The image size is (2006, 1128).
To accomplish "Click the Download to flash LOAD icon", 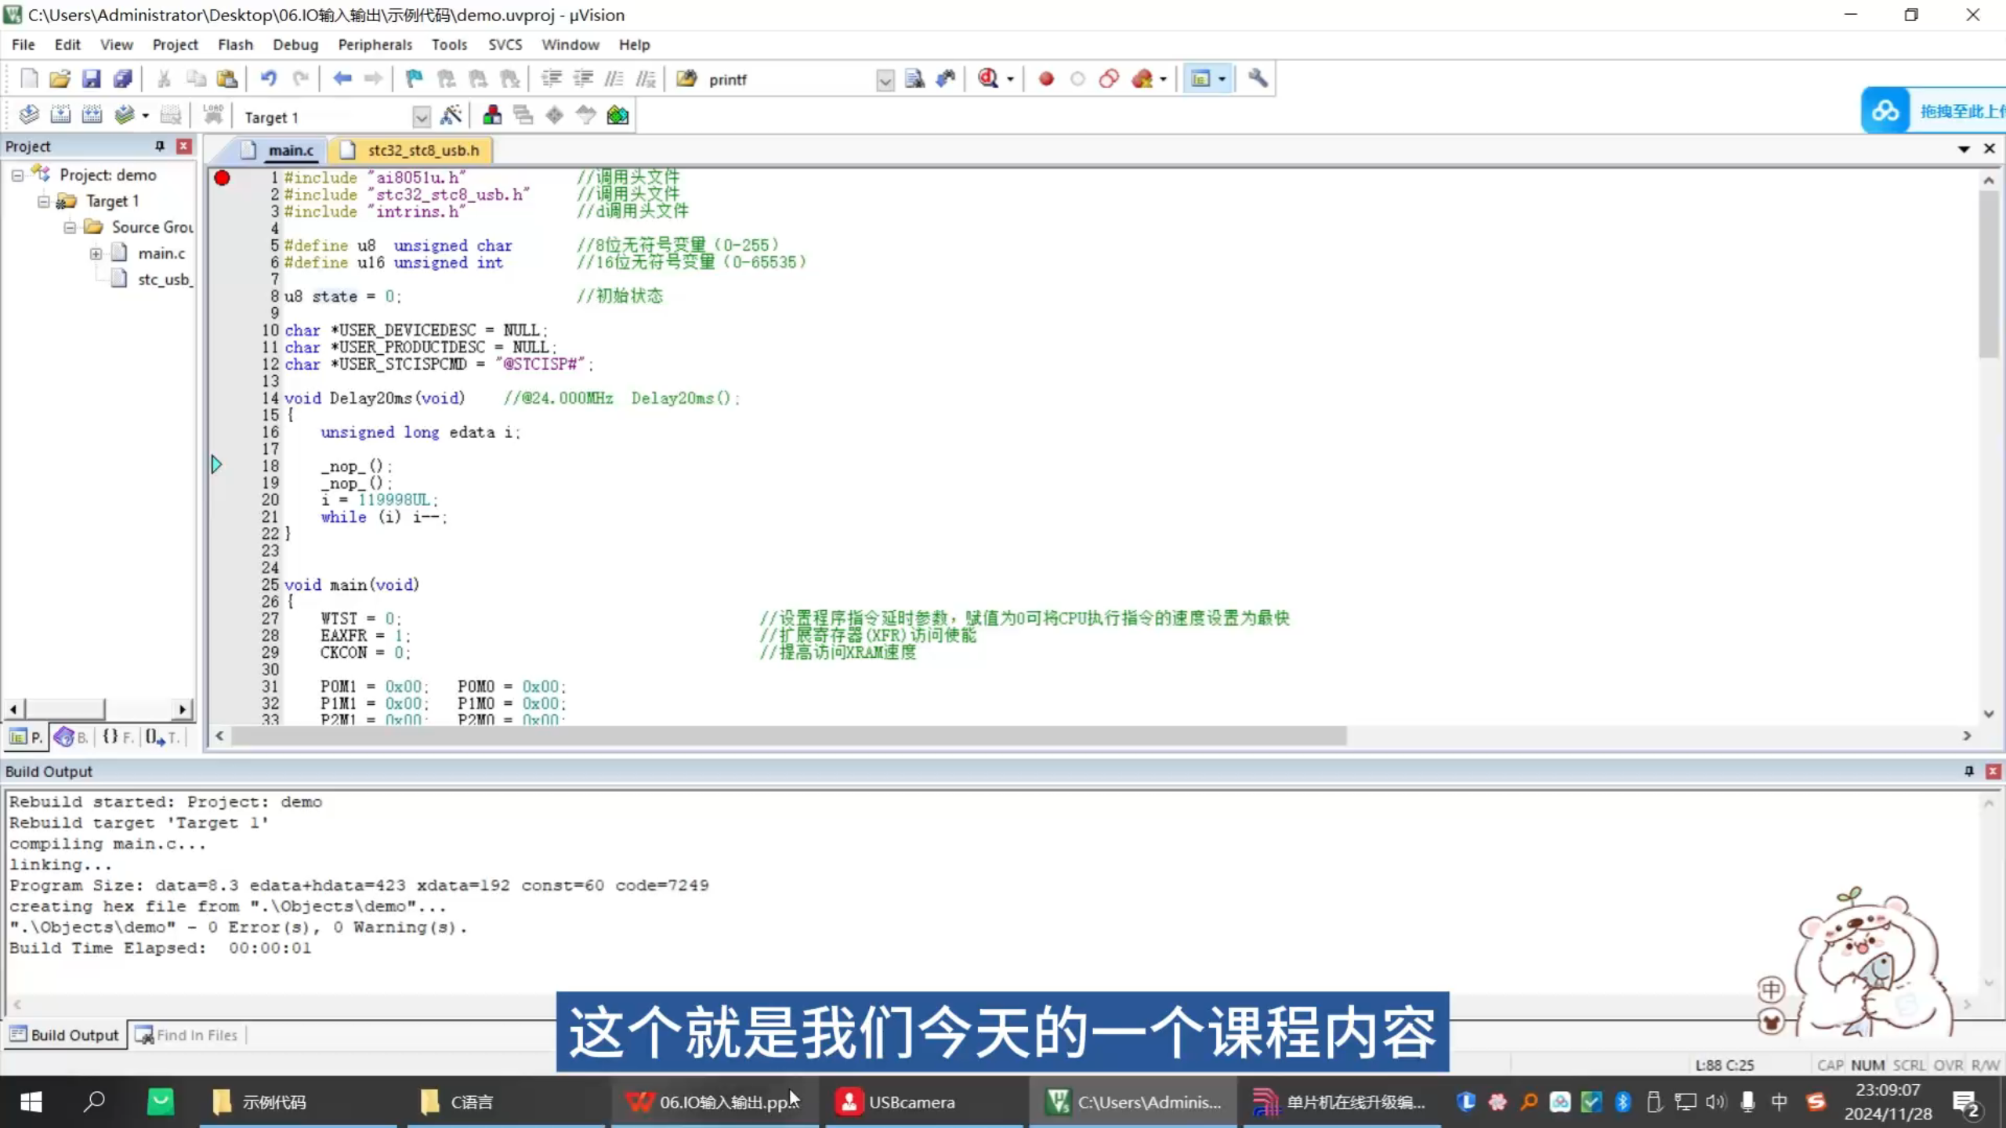I will click(213, 115).
